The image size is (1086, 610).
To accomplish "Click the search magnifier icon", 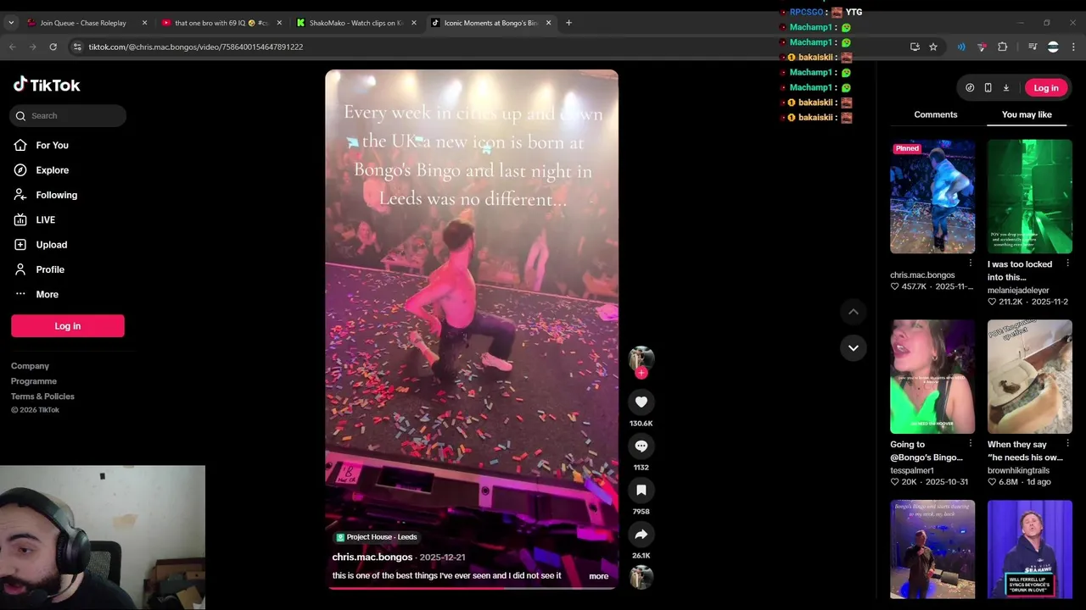I will pos(21,116).
